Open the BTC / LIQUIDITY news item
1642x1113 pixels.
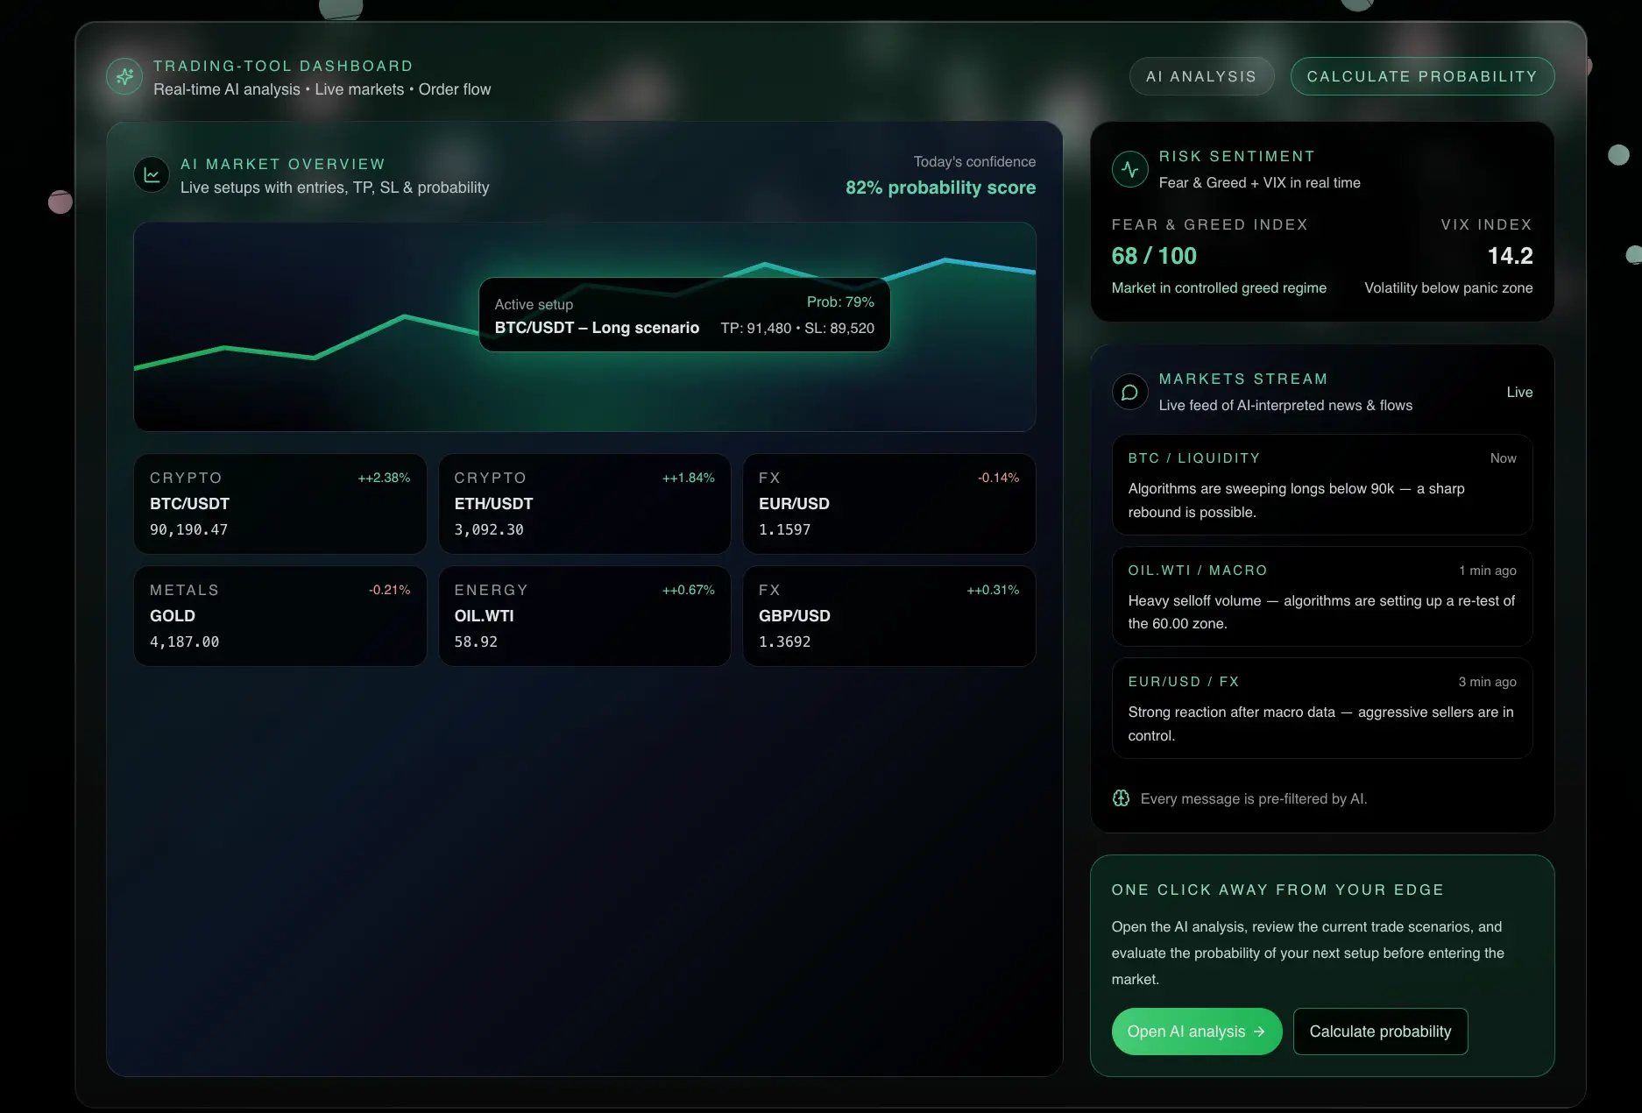(x=1321, y=485)
